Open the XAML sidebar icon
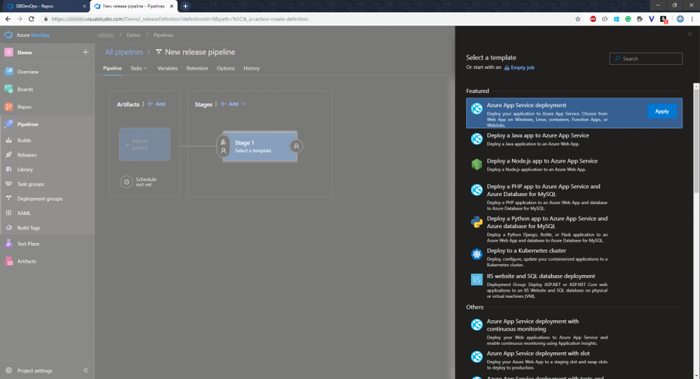The width and height of the screenshot is (700, 379). 8,213
